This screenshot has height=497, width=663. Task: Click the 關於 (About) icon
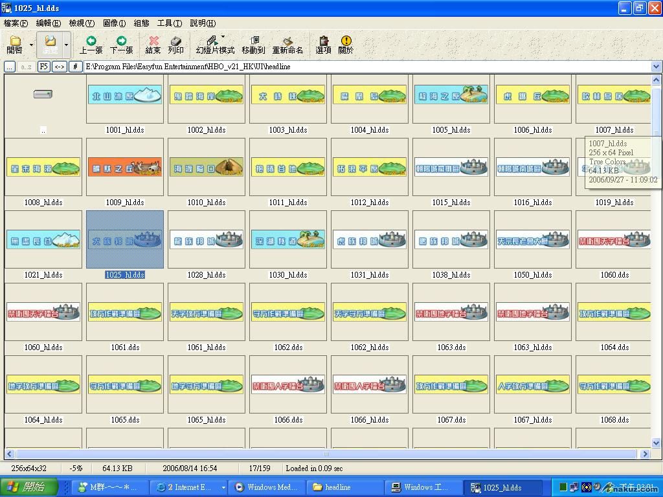[x=346, y=41]
